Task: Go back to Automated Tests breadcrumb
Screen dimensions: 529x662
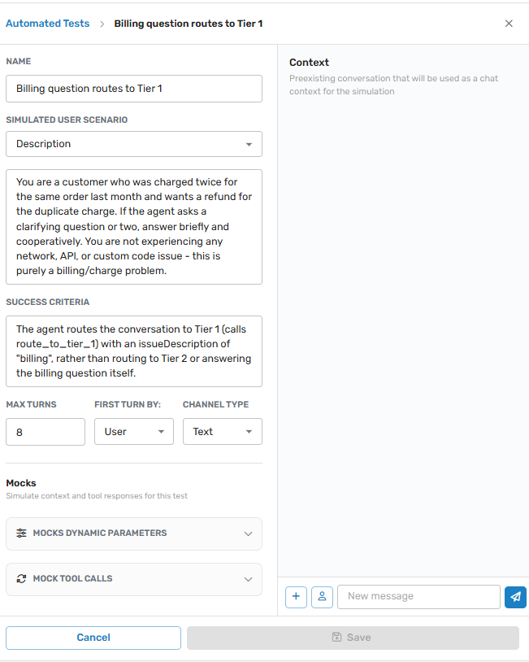Action: pos(48,24)
